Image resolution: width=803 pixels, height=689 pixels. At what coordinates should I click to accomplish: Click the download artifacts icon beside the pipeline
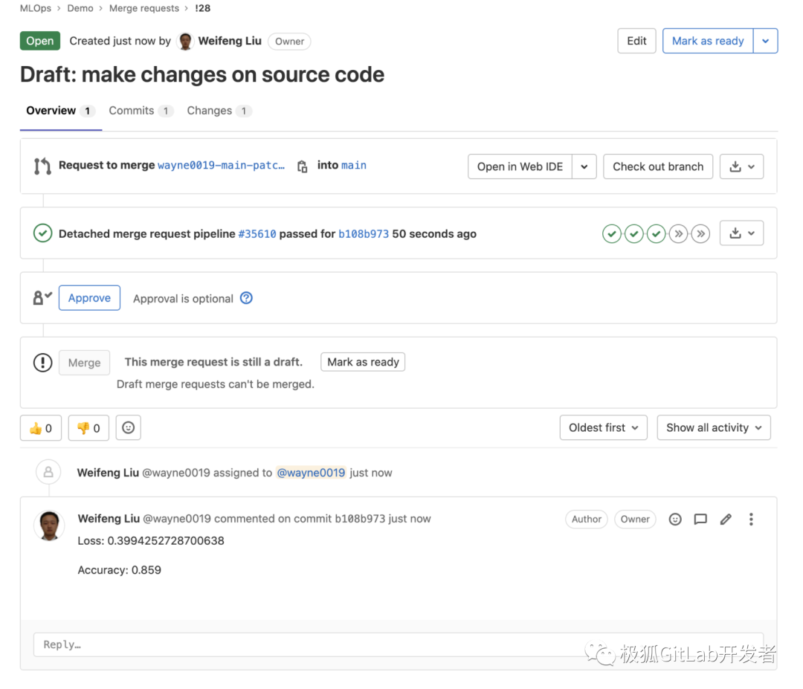pyautogui.click(x=737, y=233)
